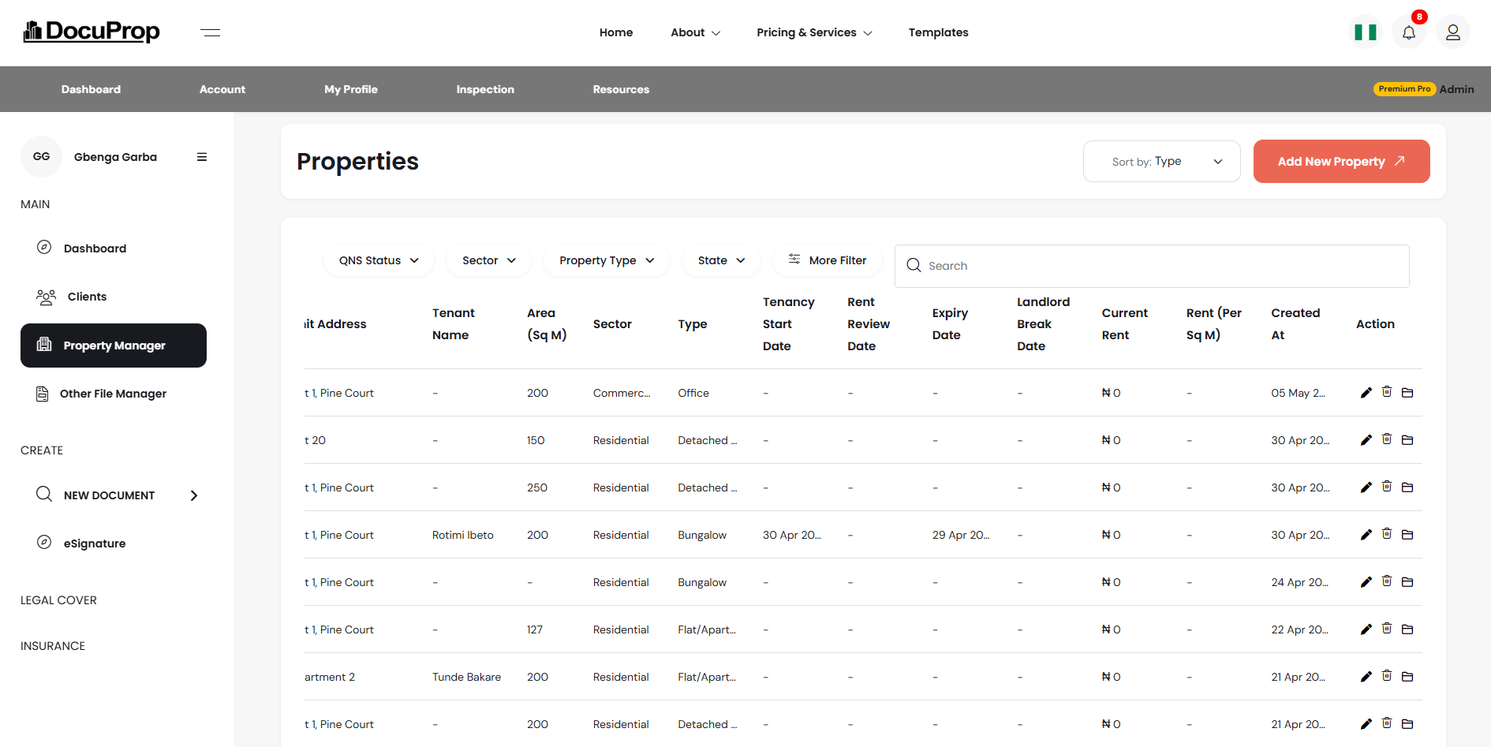The width and height of the screenshot is (1491, 747).
Task: Switch to the Inspection tab
Action: (x=485, y=89)
